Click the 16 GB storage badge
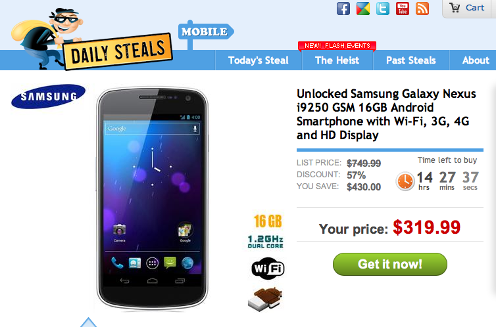496x327 pixels. click(x=268, y=221)
